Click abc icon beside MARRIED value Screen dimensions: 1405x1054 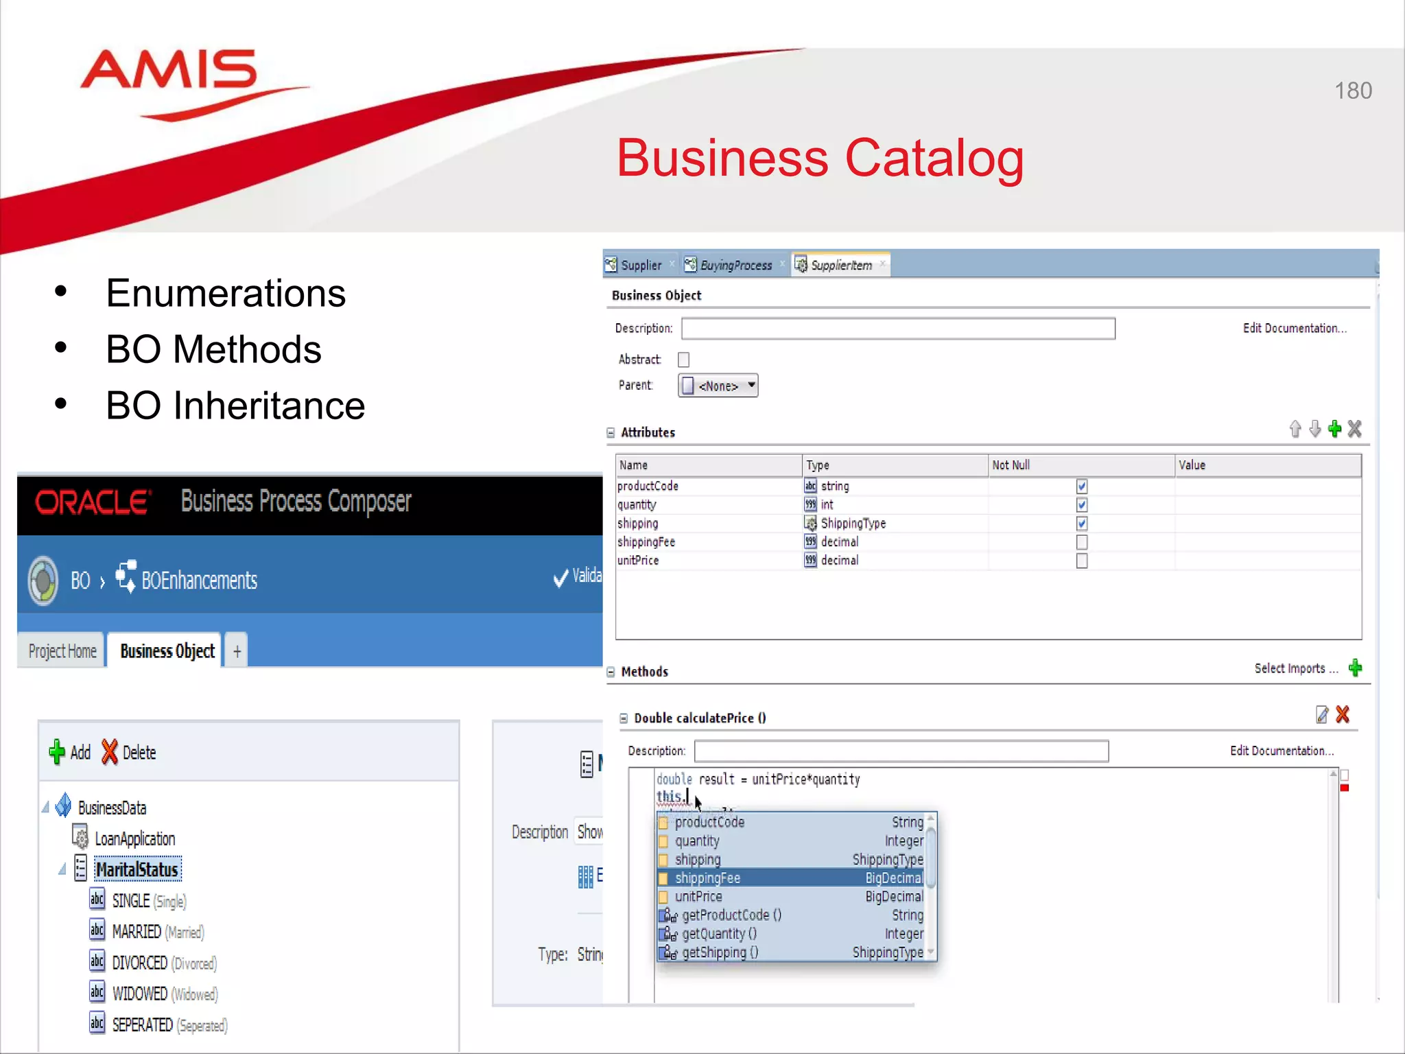(x=97, y=930)
